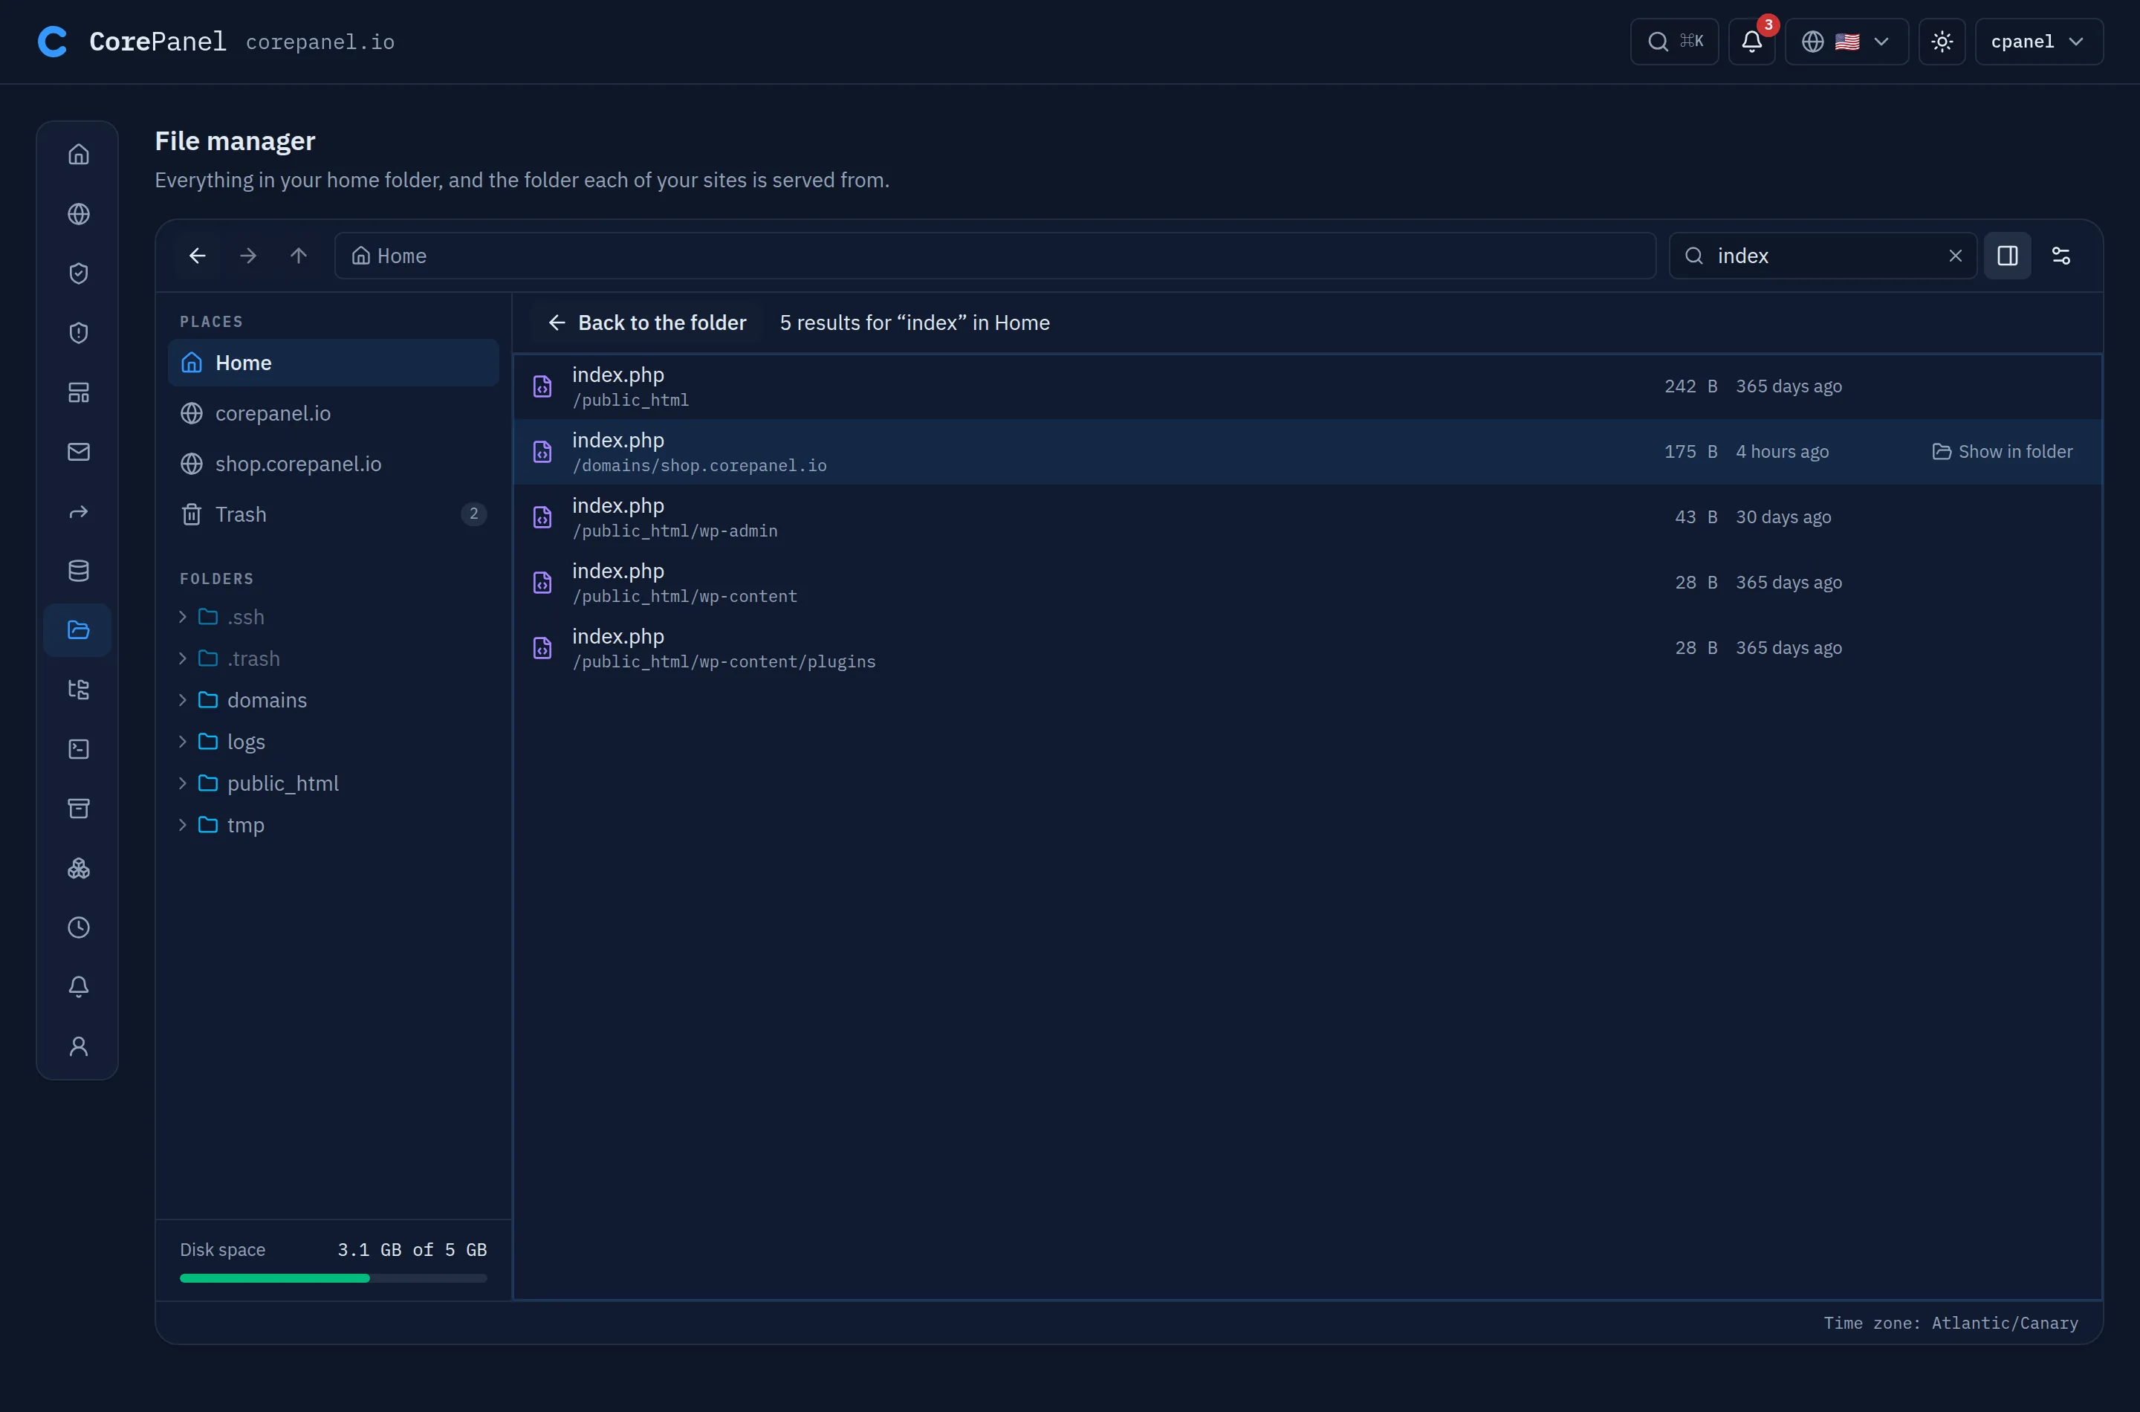The width and height of the screenshot is (2140, 1412).
Task: Open Trash in Places
Action: pyautogui.click(x=333, y=514)
